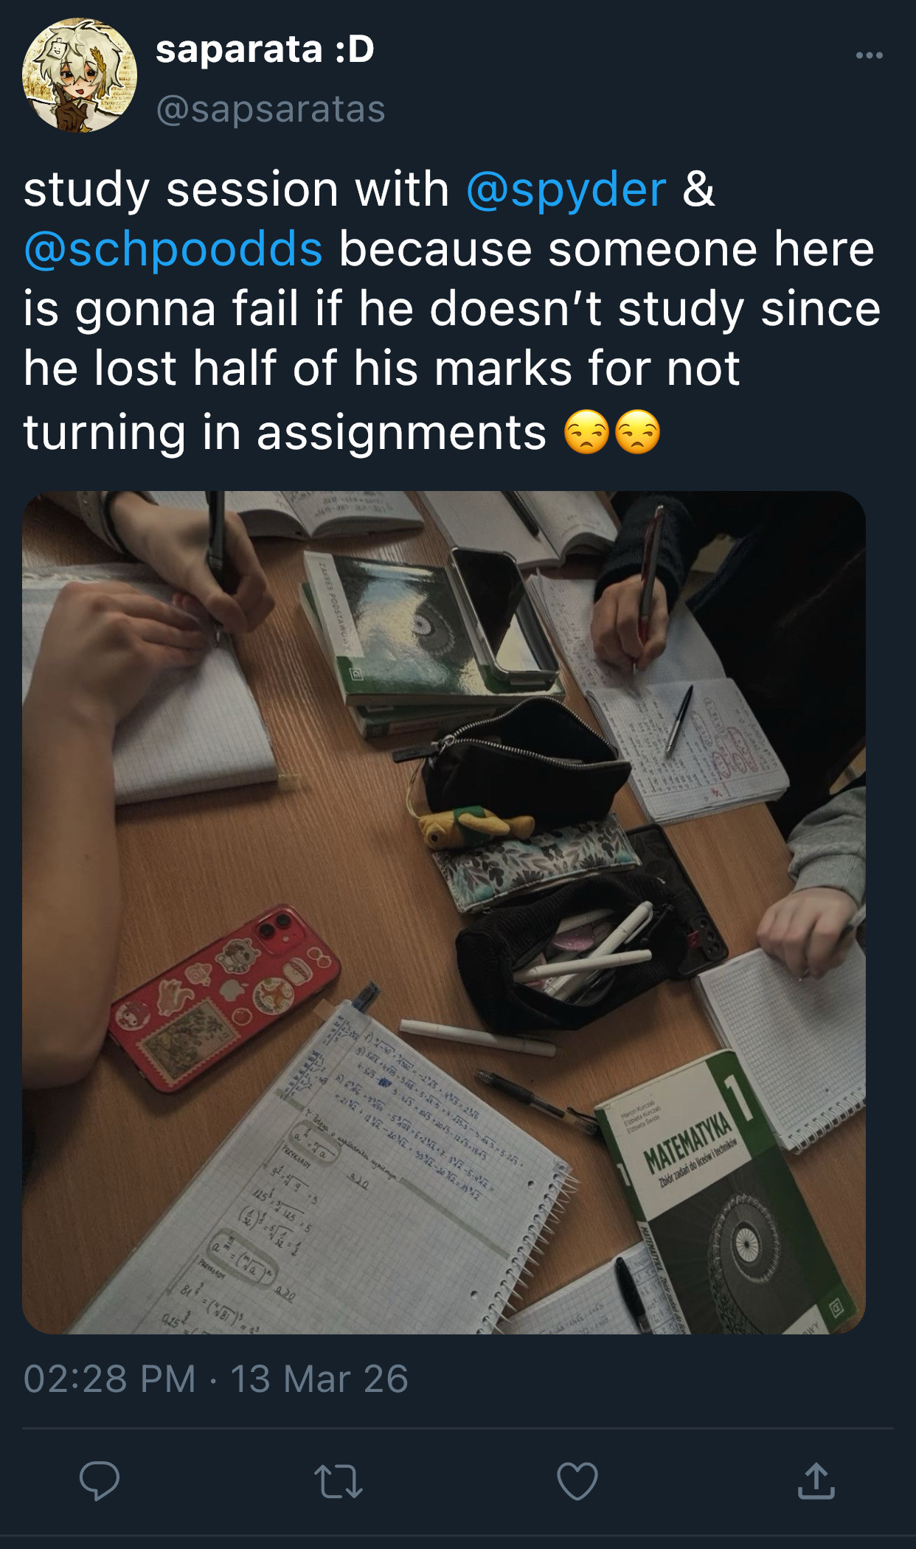Click the 02:28 PM timestamp
Image resolution: width=916 pixels, height=1549 pixels.
[x=110, y=1379]
